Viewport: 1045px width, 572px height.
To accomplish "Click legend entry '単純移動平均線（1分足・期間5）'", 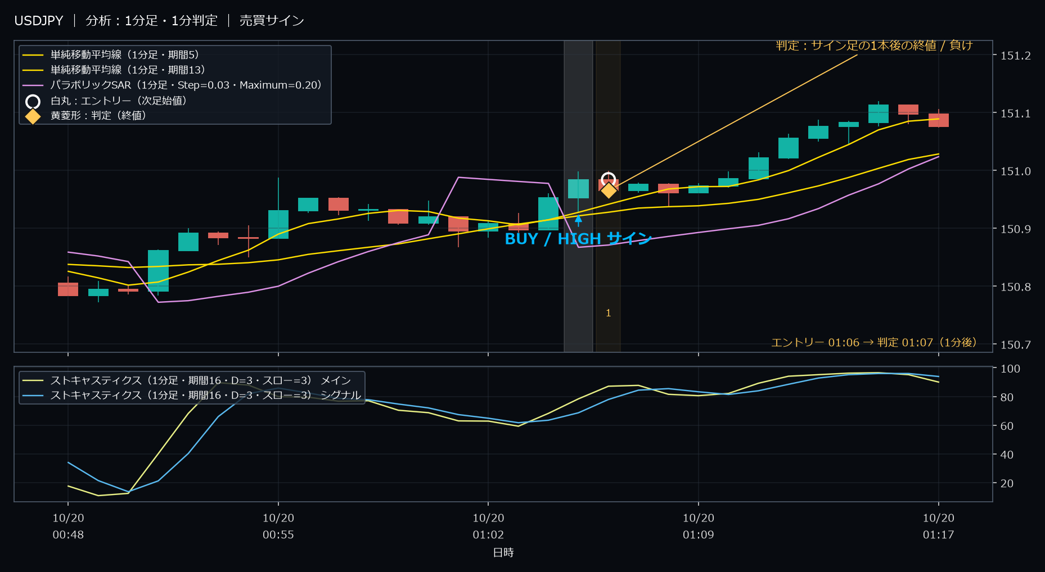I will point(111,55).
